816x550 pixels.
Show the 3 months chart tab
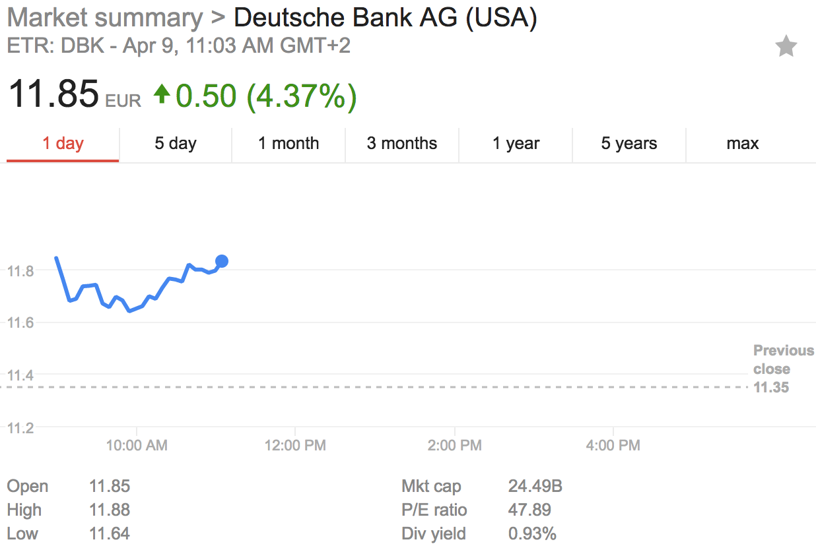coord(402,144)
